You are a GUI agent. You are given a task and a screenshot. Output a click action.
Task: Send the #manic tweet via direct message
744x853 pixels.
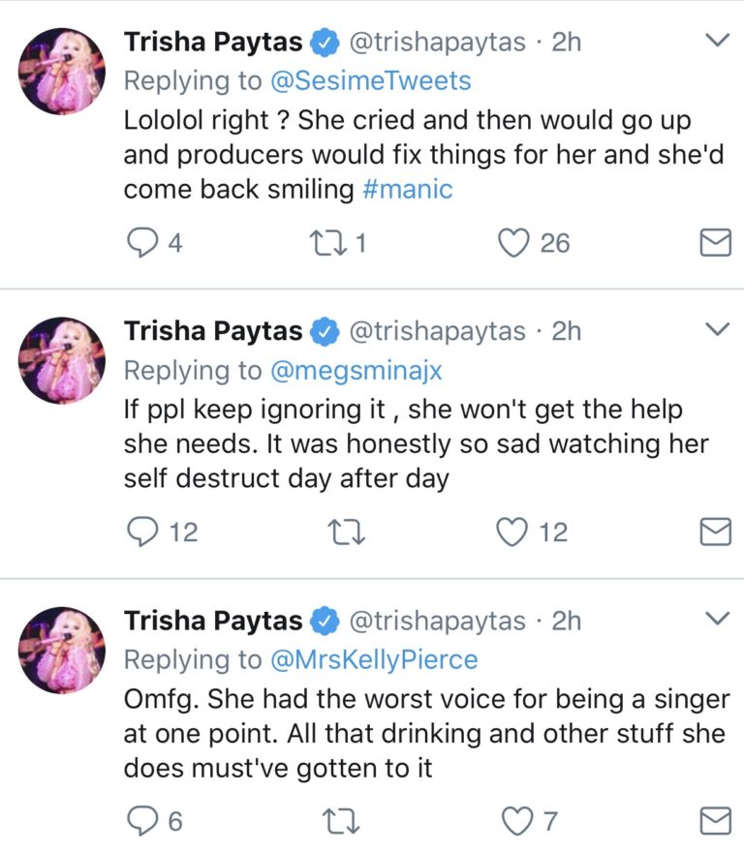[x=715, y=242]
